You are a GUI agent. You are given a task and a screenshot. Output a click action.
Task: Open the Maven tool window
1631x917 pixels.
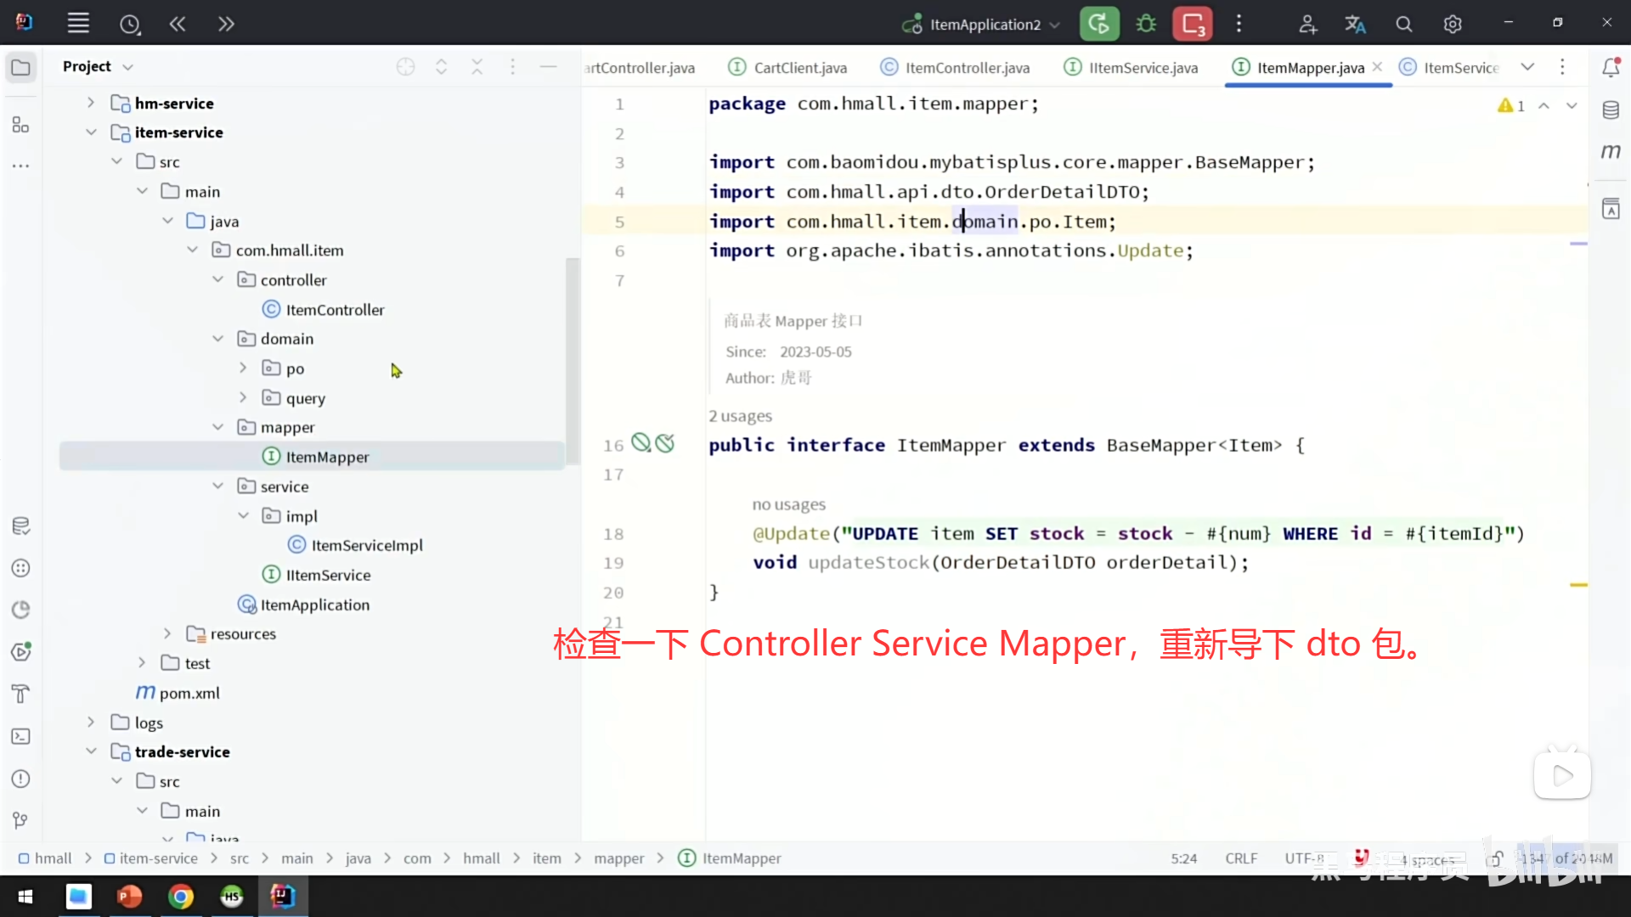tap(1611, 151)
